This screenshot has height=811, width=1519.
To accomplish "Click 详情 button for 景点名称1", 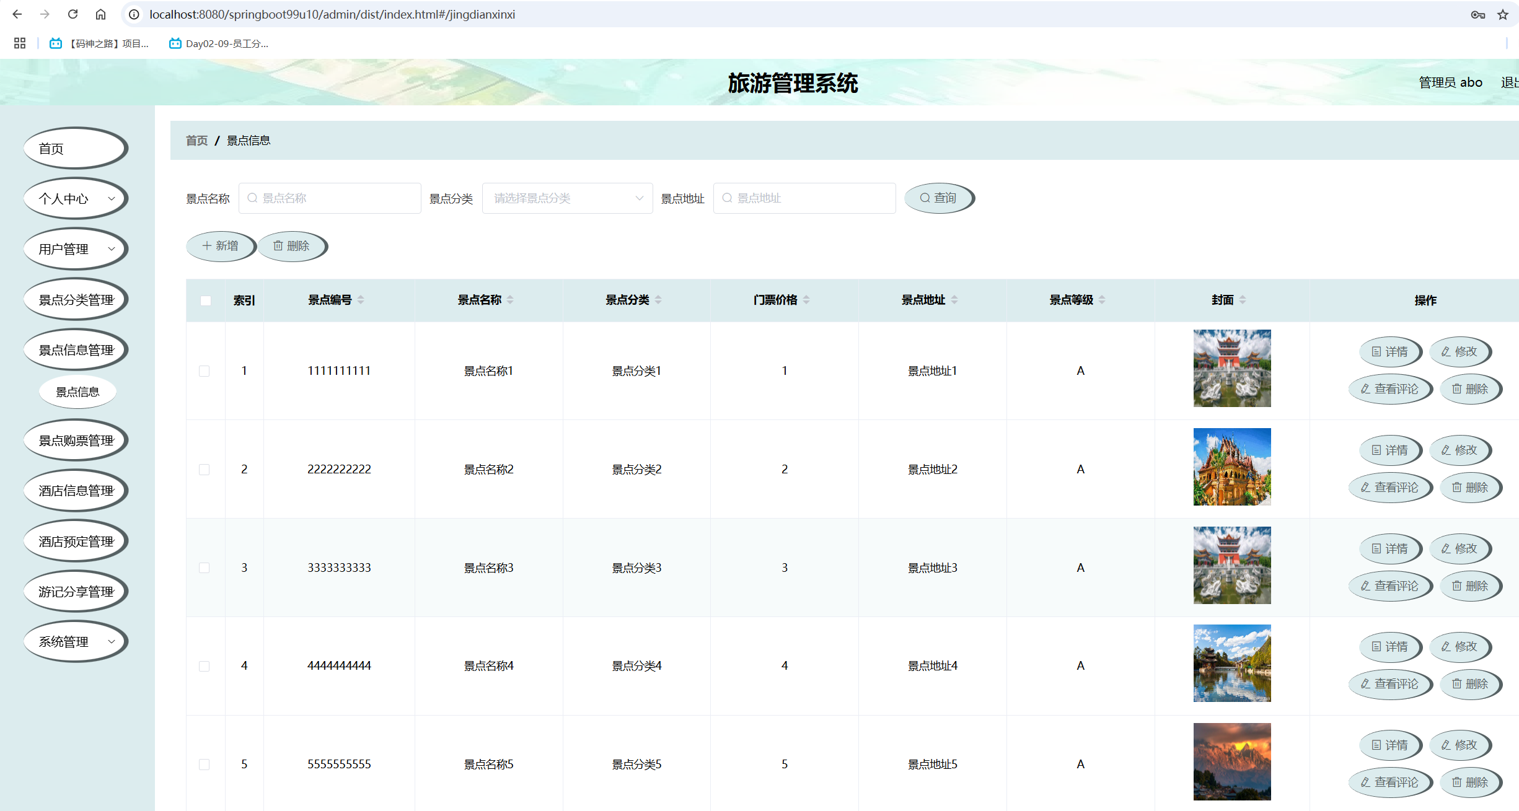I will coord(1390,352).
